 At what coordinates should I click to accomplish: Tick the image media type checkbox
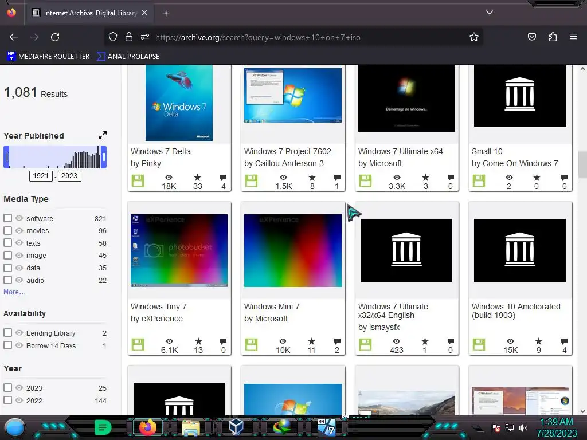(x=7, y=255)
